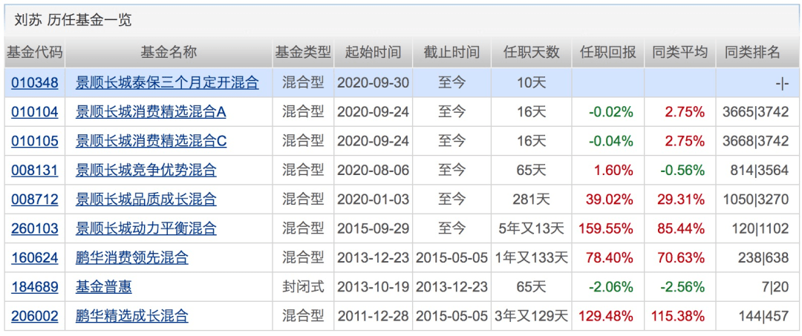Screen dimensions: 802x336
Task: Open fund code link 010104
Action: pyautogui.click(x=34, y=112)
